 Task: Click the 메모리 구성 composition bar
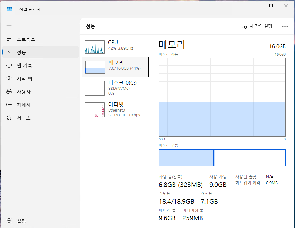pos(222,158)
